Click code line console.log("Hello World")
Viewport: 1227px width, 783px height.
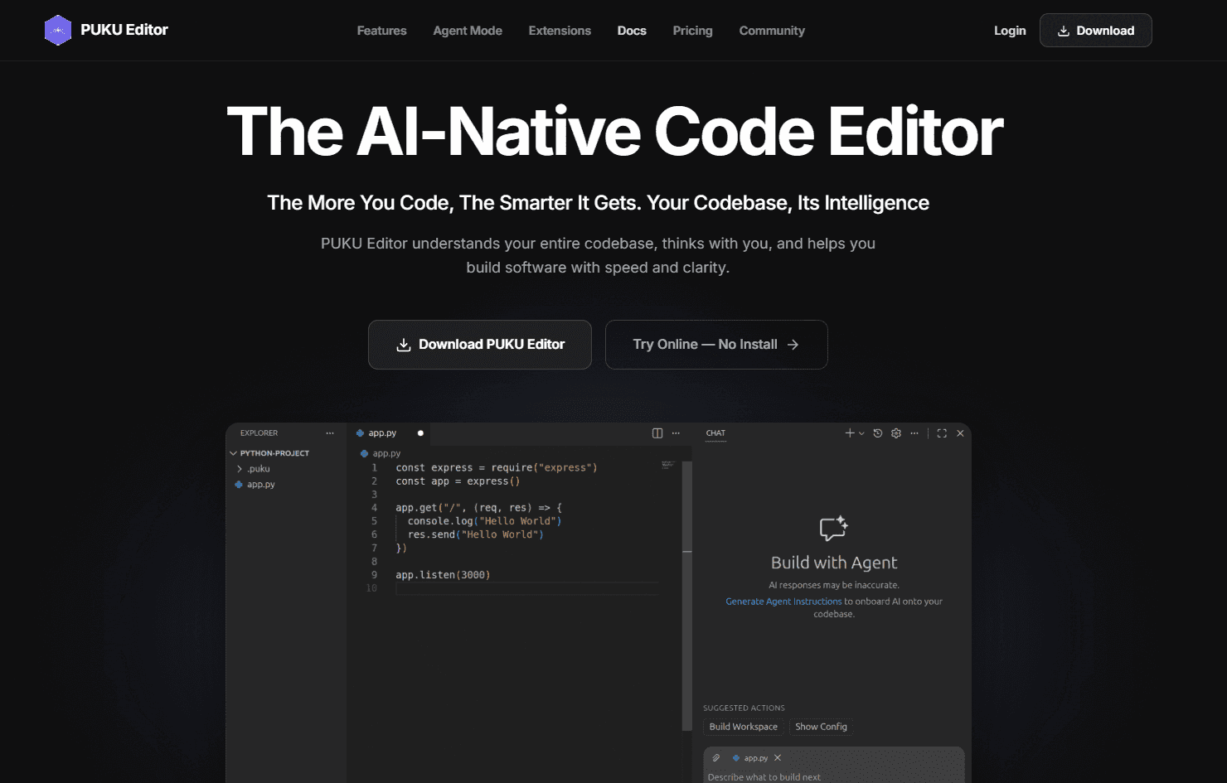pyautogui.click(x=484, y=521)
